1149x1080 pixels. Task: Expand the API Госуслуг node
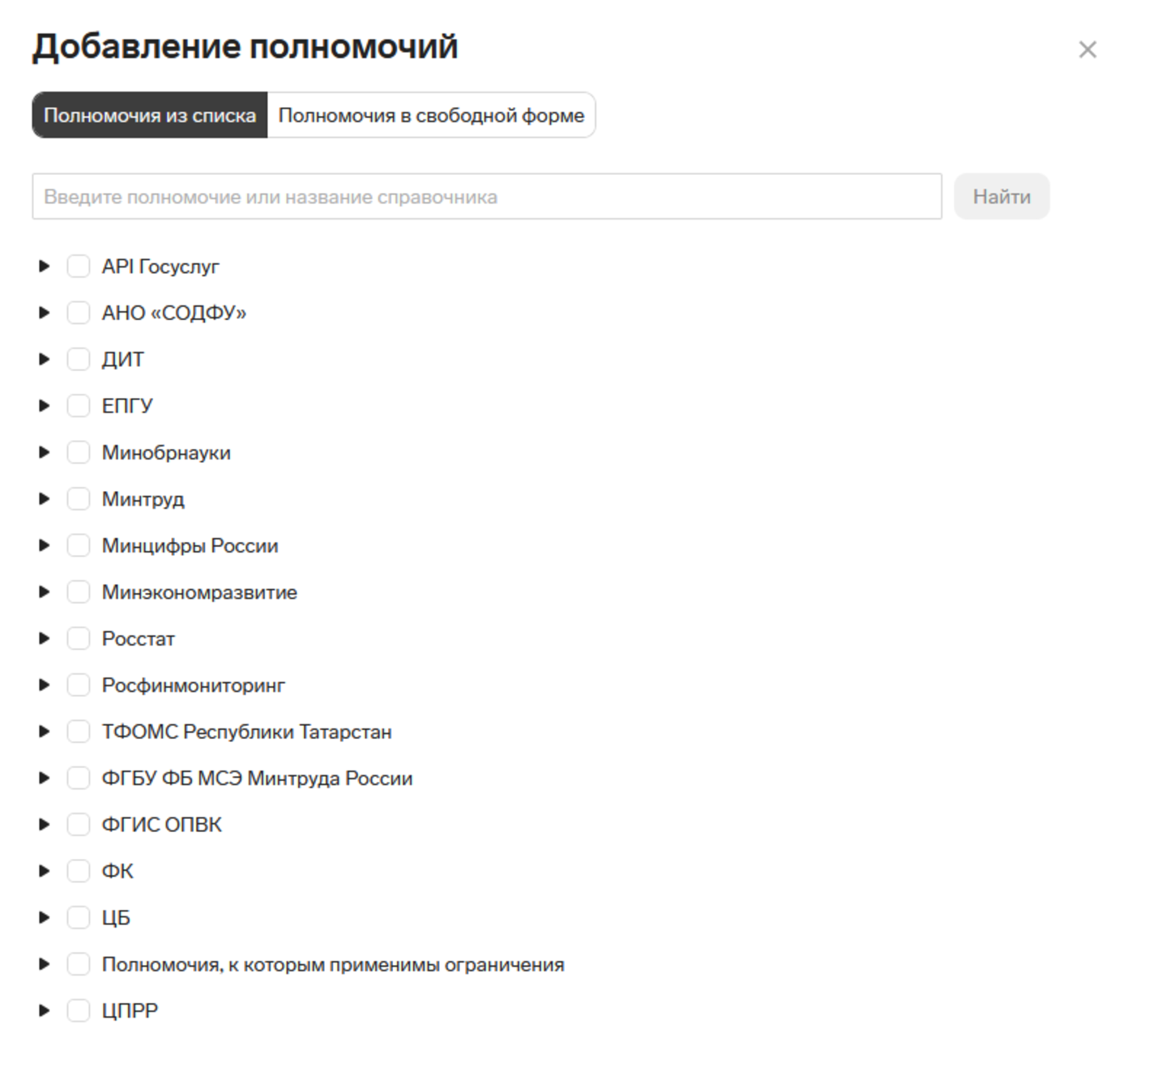[x=45, y=266]
